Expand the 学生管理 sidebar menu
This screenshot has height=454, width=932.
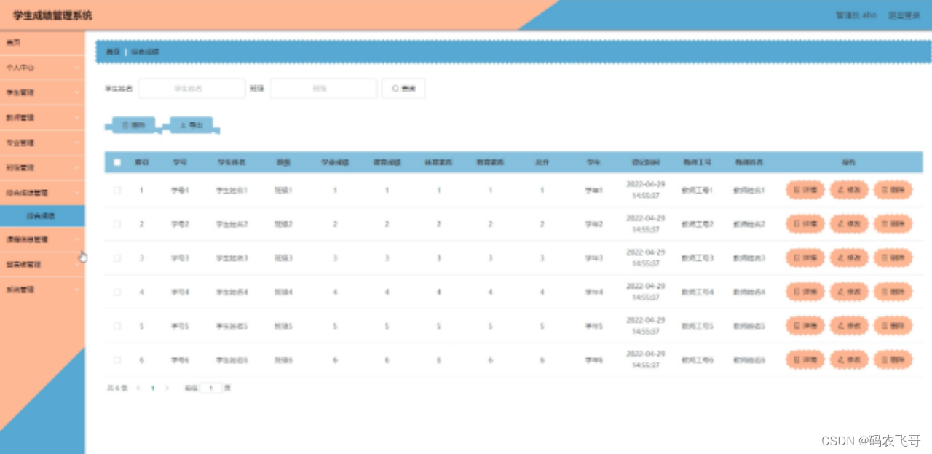coord(42,92)
